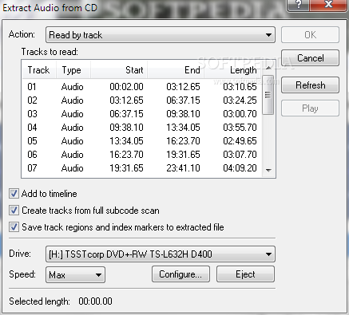Select track 03 in the list
The image size is (349, 315).
(142, 114)
